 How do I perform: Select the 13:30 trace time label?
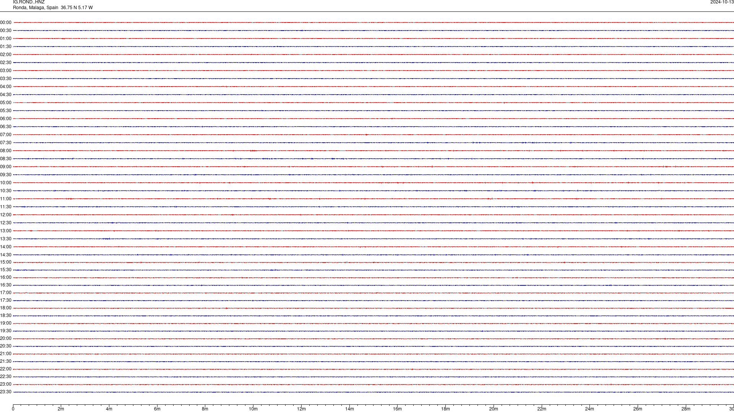point(6,239)
